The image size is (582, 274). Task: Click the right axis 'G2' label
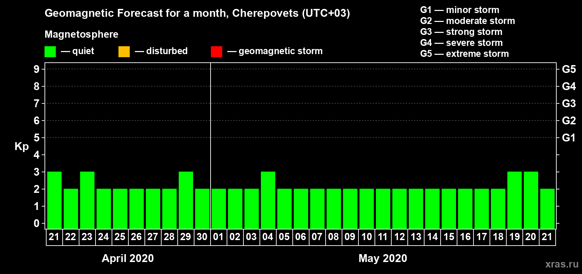click(569, 121)
